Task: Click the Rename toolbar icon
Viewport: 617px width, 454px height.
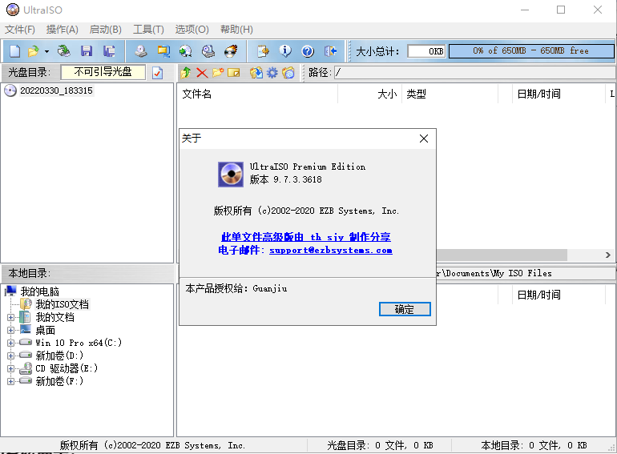Action: click(x=234, y=73)
